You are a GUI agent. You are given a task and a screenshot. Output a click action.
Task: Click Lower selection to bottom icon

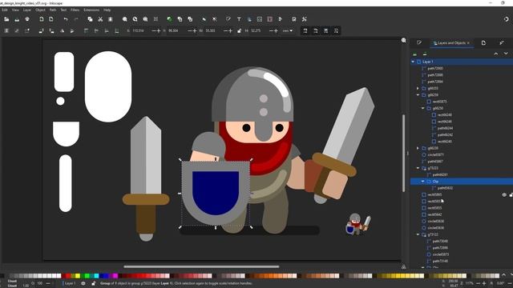coord(117,30)
